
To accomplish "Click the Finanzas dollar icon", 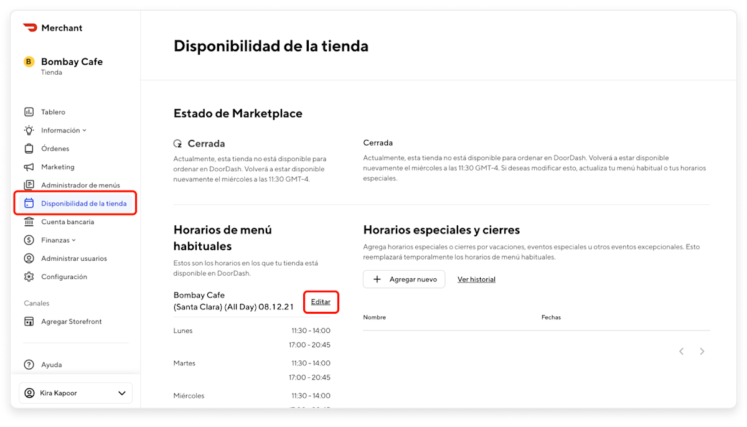I will 29,240.
